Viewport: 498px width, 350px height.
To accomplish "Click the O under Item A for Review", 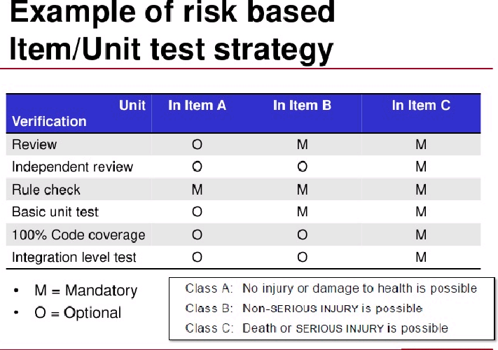I will coord(198,145).
